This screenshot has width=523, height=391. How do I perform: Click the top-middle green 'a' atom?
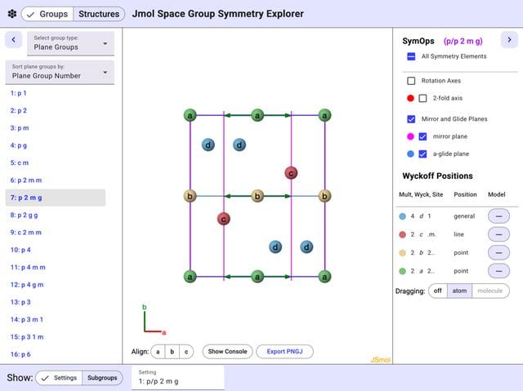coord(257,116)
